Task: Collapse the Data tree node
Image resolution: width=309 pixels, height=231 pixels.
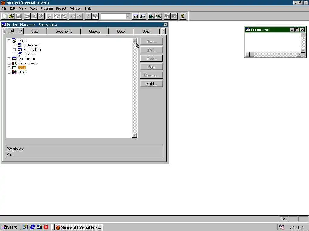Action: [9, 41]
